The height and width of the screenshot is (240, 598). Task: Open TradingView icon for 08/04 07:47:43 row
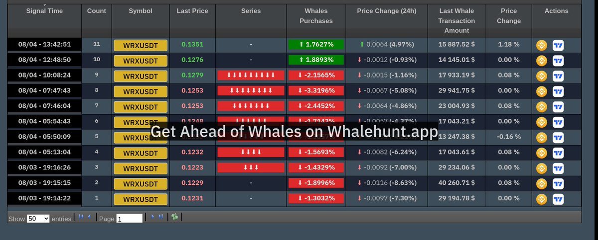(558, 92)
